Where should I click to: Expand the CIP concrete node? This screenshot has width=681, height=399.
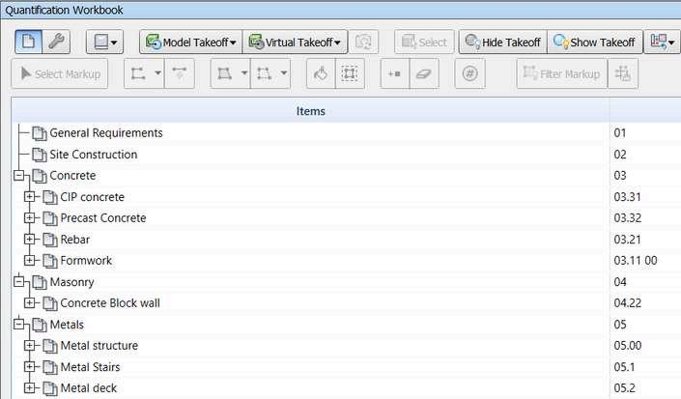tap(29, 197)
